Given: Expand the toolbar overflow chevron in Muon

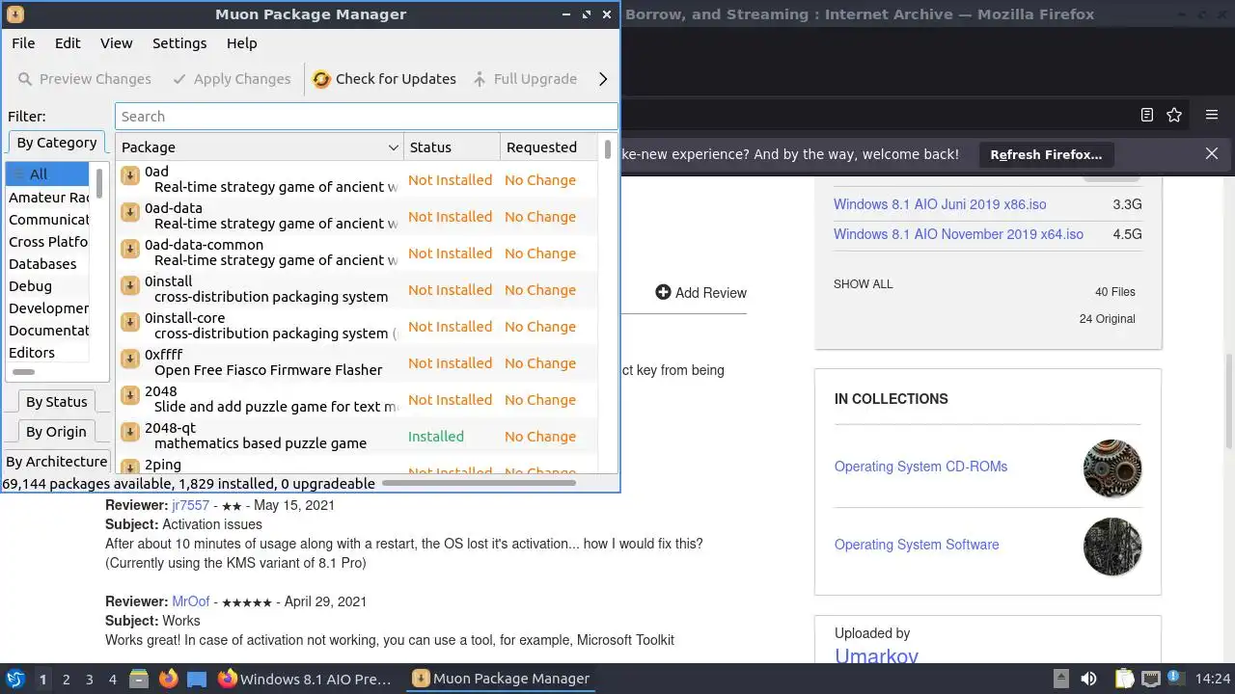Looking at the screenshot, I should pyautogui.click(x=603, y=79).
